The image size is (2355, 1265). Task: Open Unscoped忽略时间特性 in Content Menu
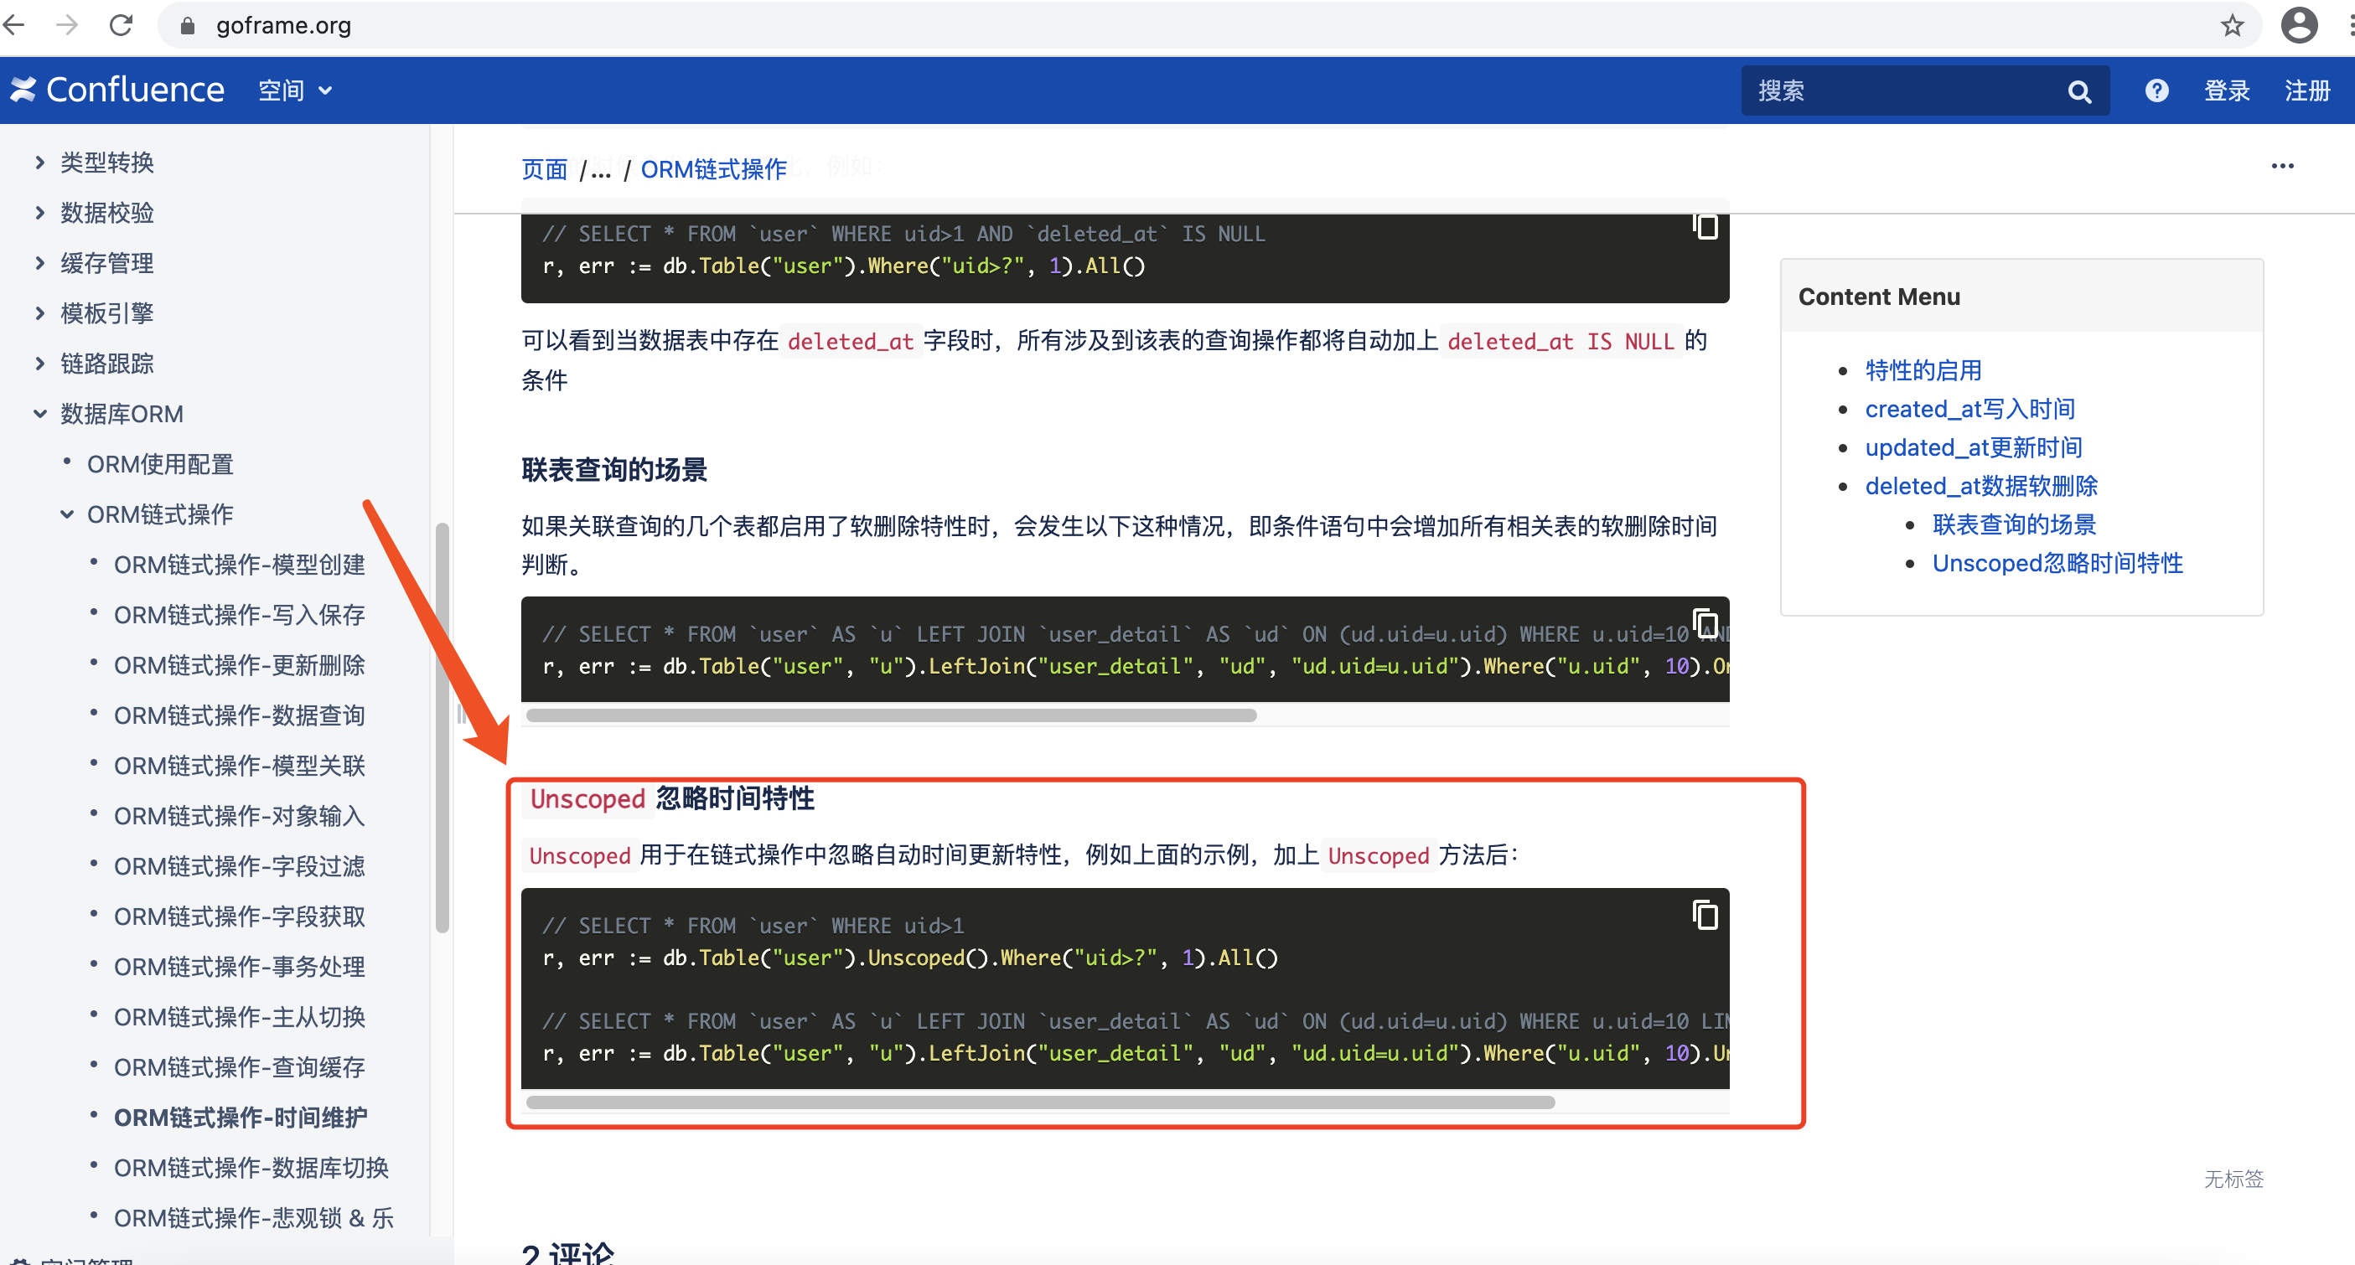point(2057,563)
